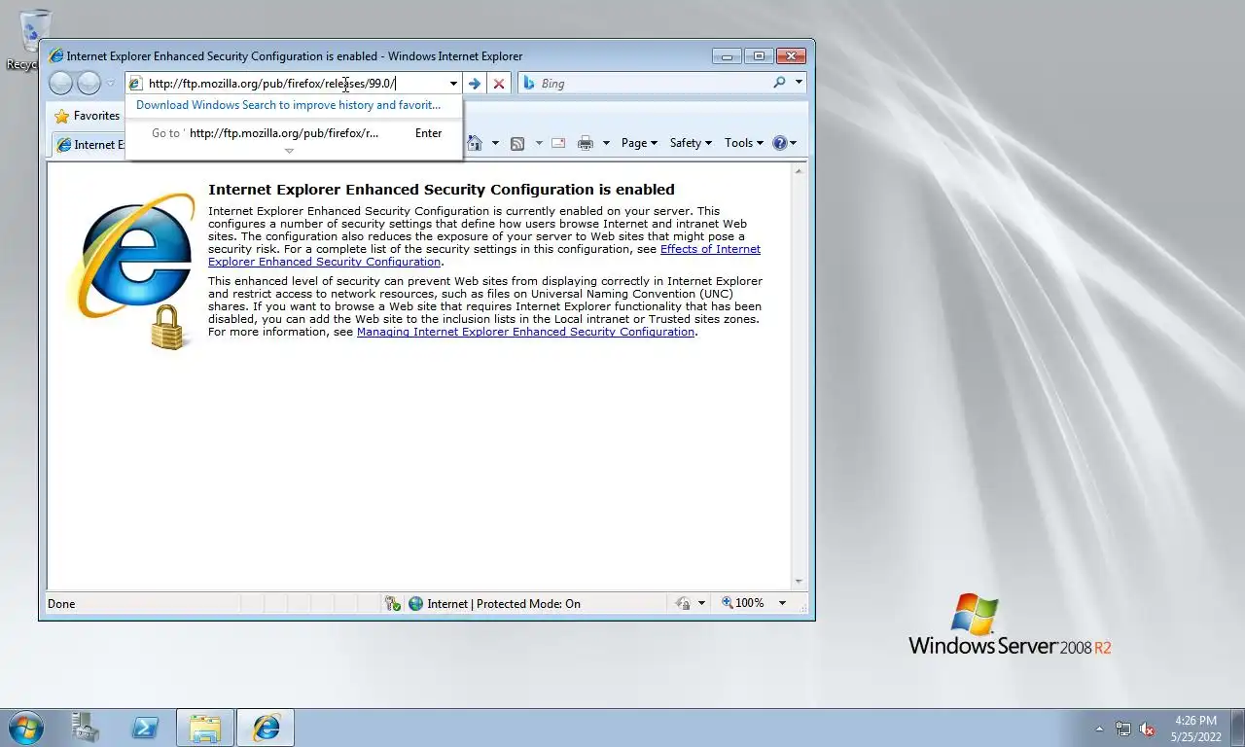Launch Server Manager from taskbar
Image resolution: width=1245 pixels, height=747 pixels.
[86, 727]
